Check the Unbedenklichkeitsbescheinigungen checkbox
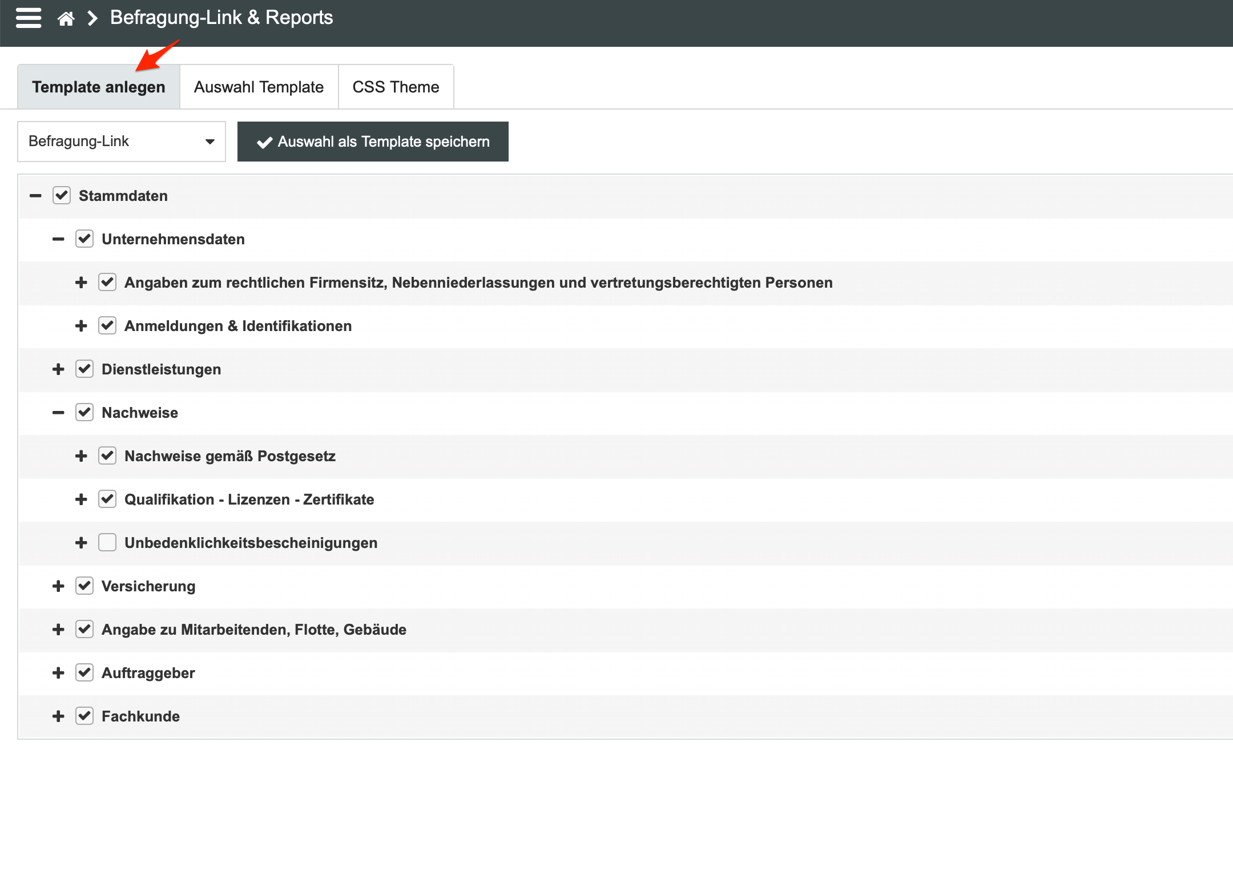The image size is (1233, 871). 107,542
